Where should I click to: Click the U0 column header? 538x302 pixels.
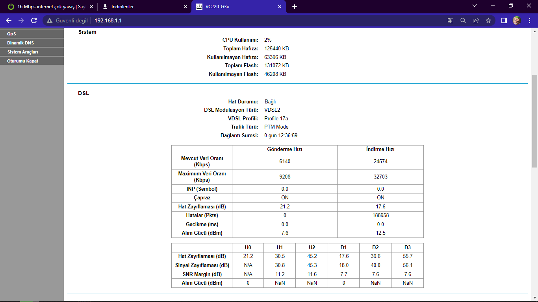click(248, 248)
